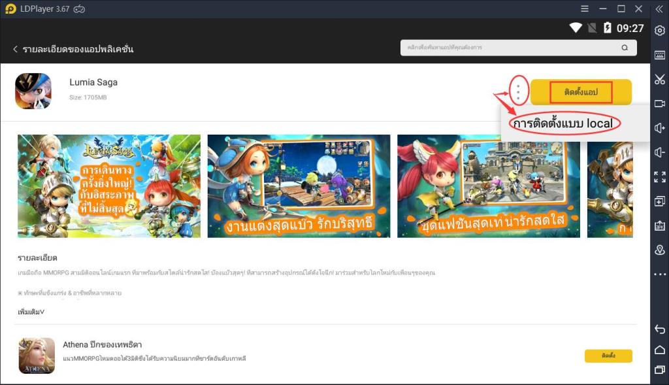Click the 09:27 clock in status bar
Viewport: 669px width, 385px height.
pos(630,28)
